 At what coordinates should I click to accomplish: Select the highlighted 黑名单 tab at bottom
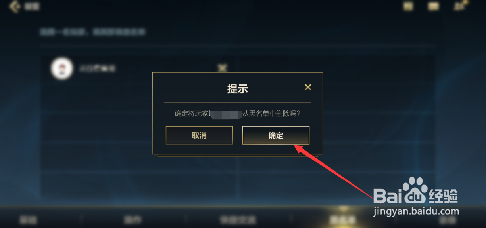pyautogui.click(x=343, y=219)
